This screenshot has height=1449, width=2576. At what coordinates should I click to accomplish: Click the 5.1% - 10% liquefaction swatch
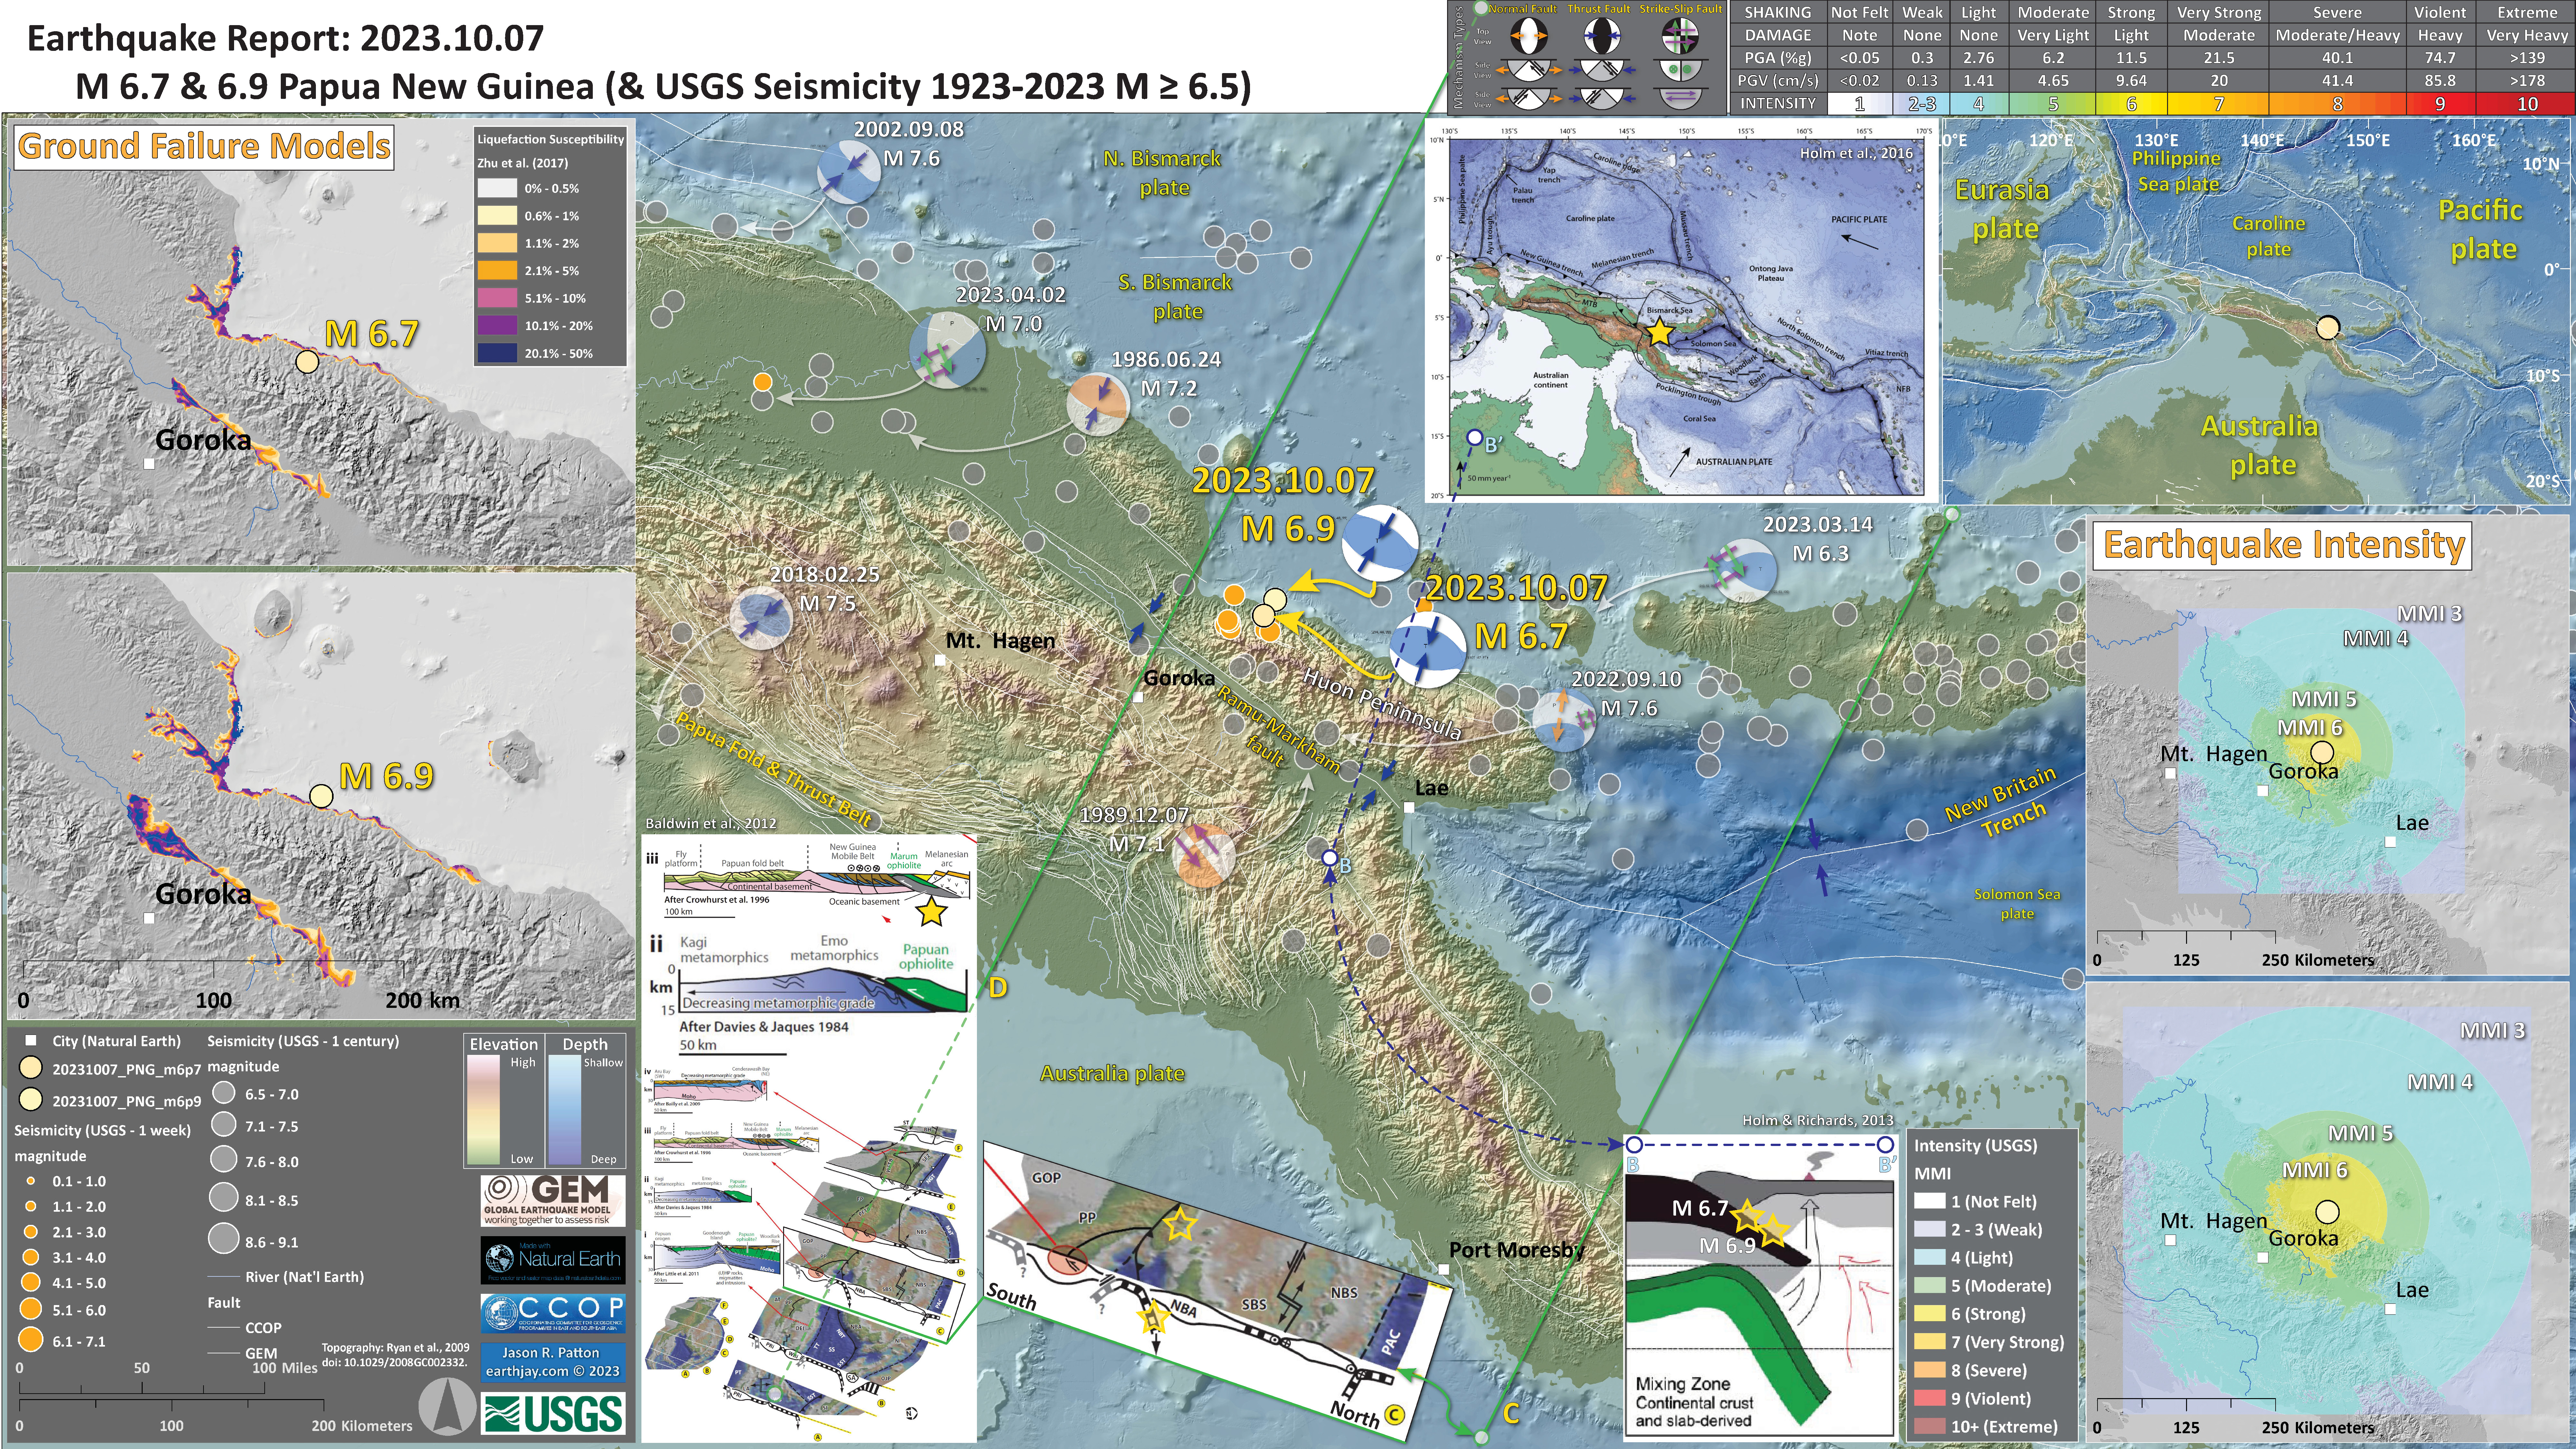tap(497, 298)
